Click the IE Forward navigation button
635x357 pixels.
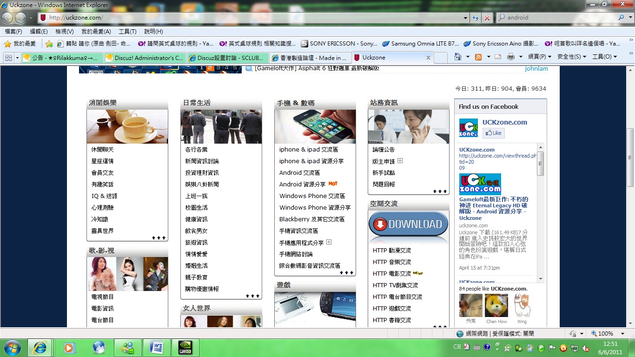click(20, 18)
